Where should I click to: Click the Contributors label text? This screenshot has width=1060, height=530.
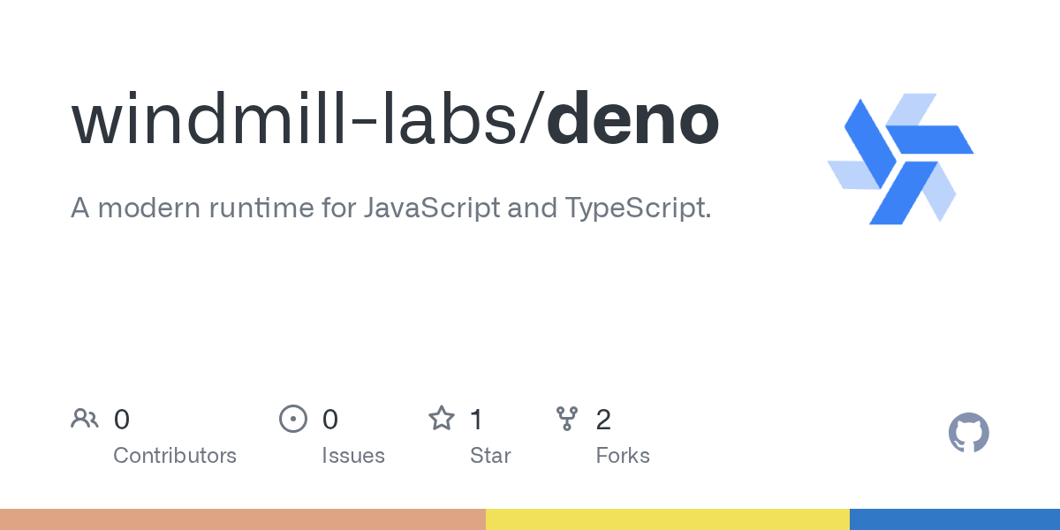[x=175, y=456]
